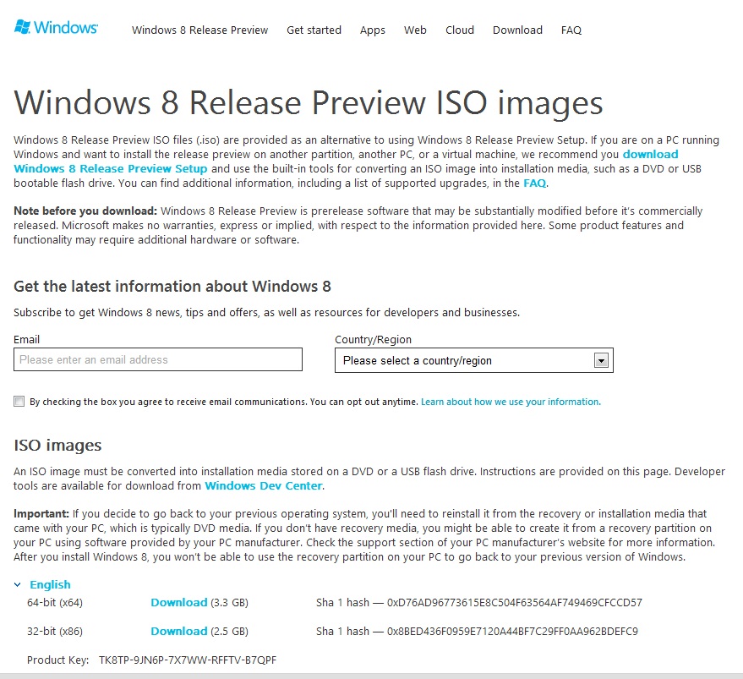Click the product key TK8TP-9JN6P-7X7WW-RFFTV-B7QPF
Viewport: 743px width, 679px height.
tap(188, 660)
